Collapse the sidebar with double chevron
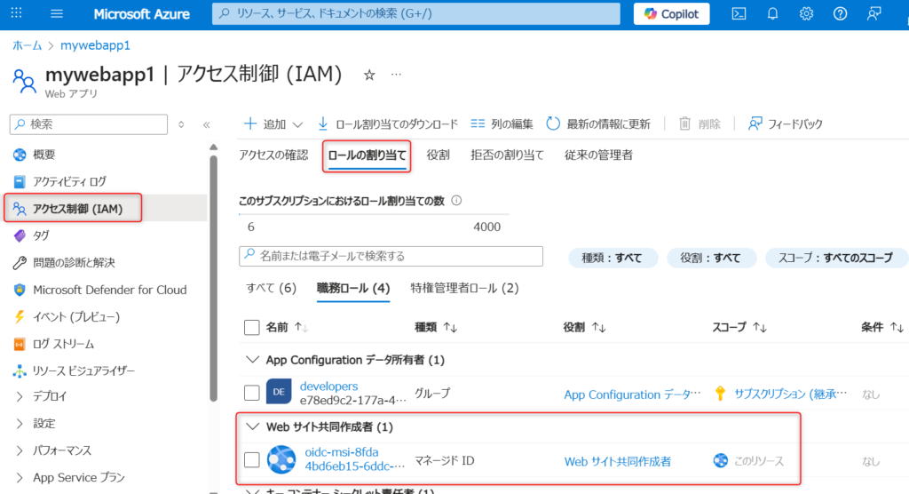The image size is (909, 494). pyautogui.click(x=206, y=124)
